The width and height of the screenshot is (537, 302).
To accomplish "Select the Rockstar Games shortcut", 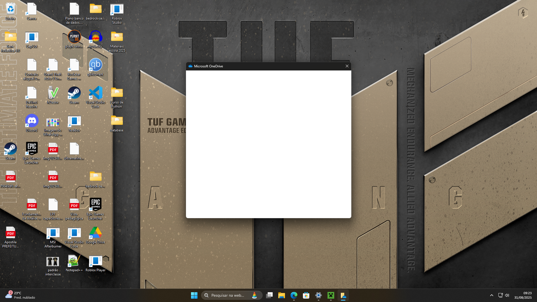I will pos(74,69).
